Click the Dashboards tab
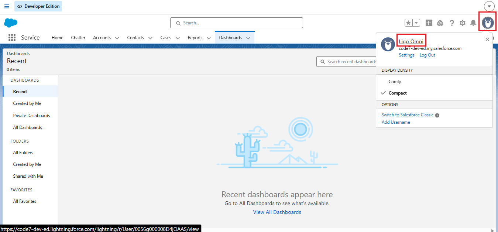The width and height of the screenshot is (498, 232). [x=230, y=38]
